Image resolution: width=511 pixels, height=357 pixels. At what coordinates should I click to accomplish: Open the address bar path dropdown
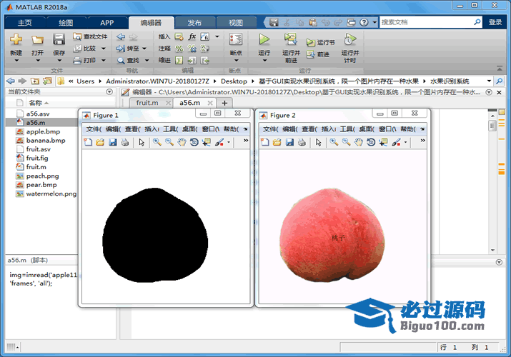click(489, 81)
